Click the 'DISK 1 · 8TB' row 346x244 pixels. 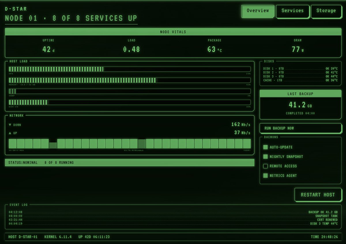[x=300, y=69]
